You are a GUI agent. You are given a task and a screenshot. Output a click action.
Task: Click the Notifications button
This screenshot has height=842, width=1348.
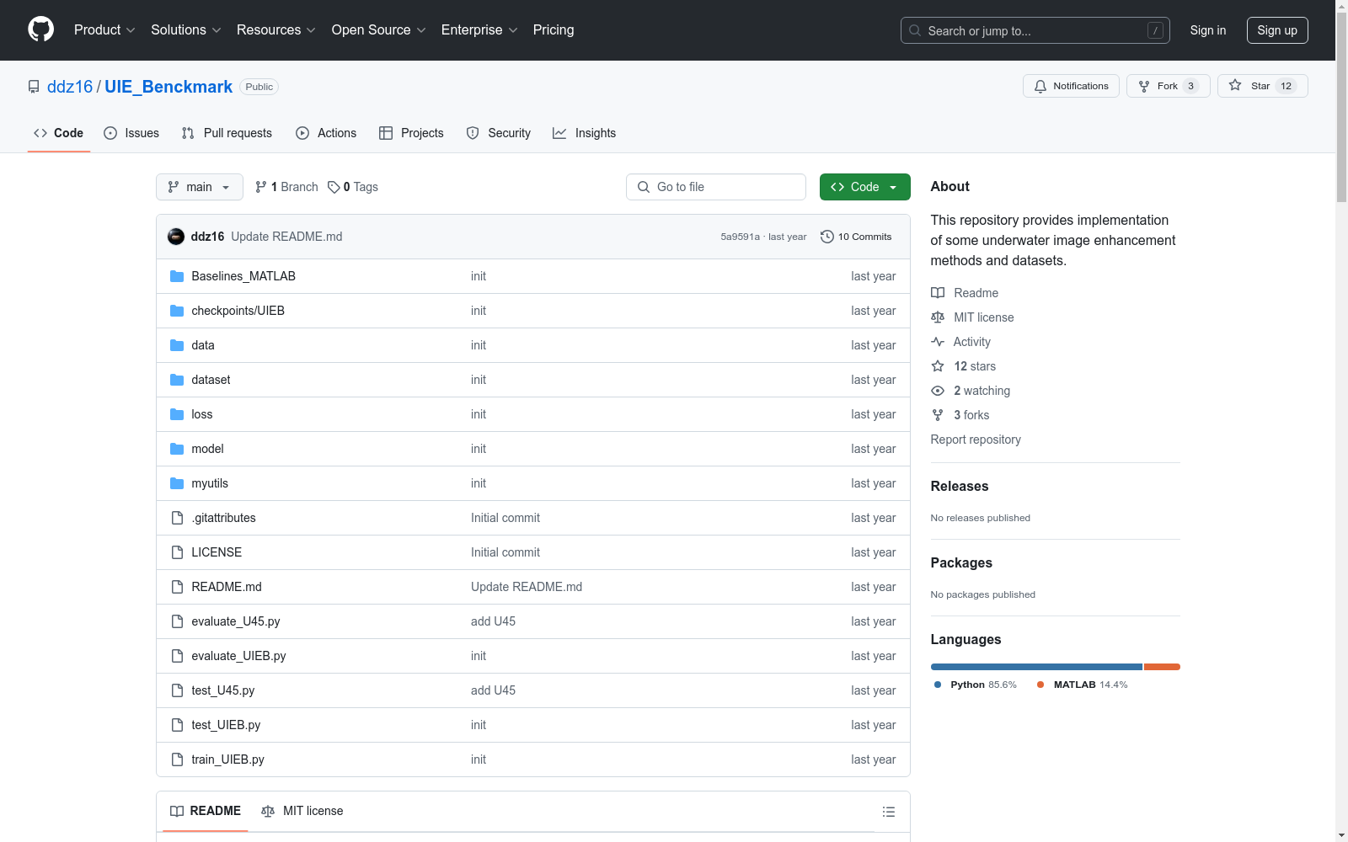pos(1071,86)
